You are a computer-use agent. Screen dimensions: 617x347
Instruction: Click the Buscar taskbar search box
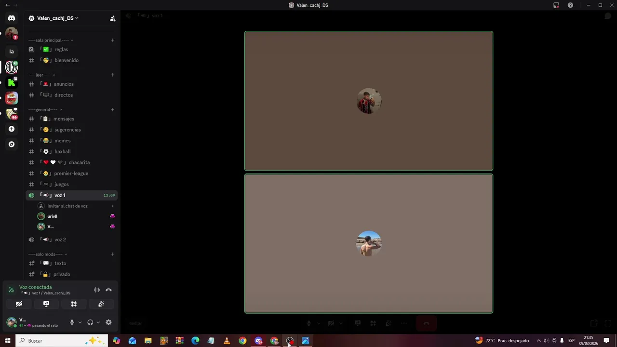click(x=62, y=341)
